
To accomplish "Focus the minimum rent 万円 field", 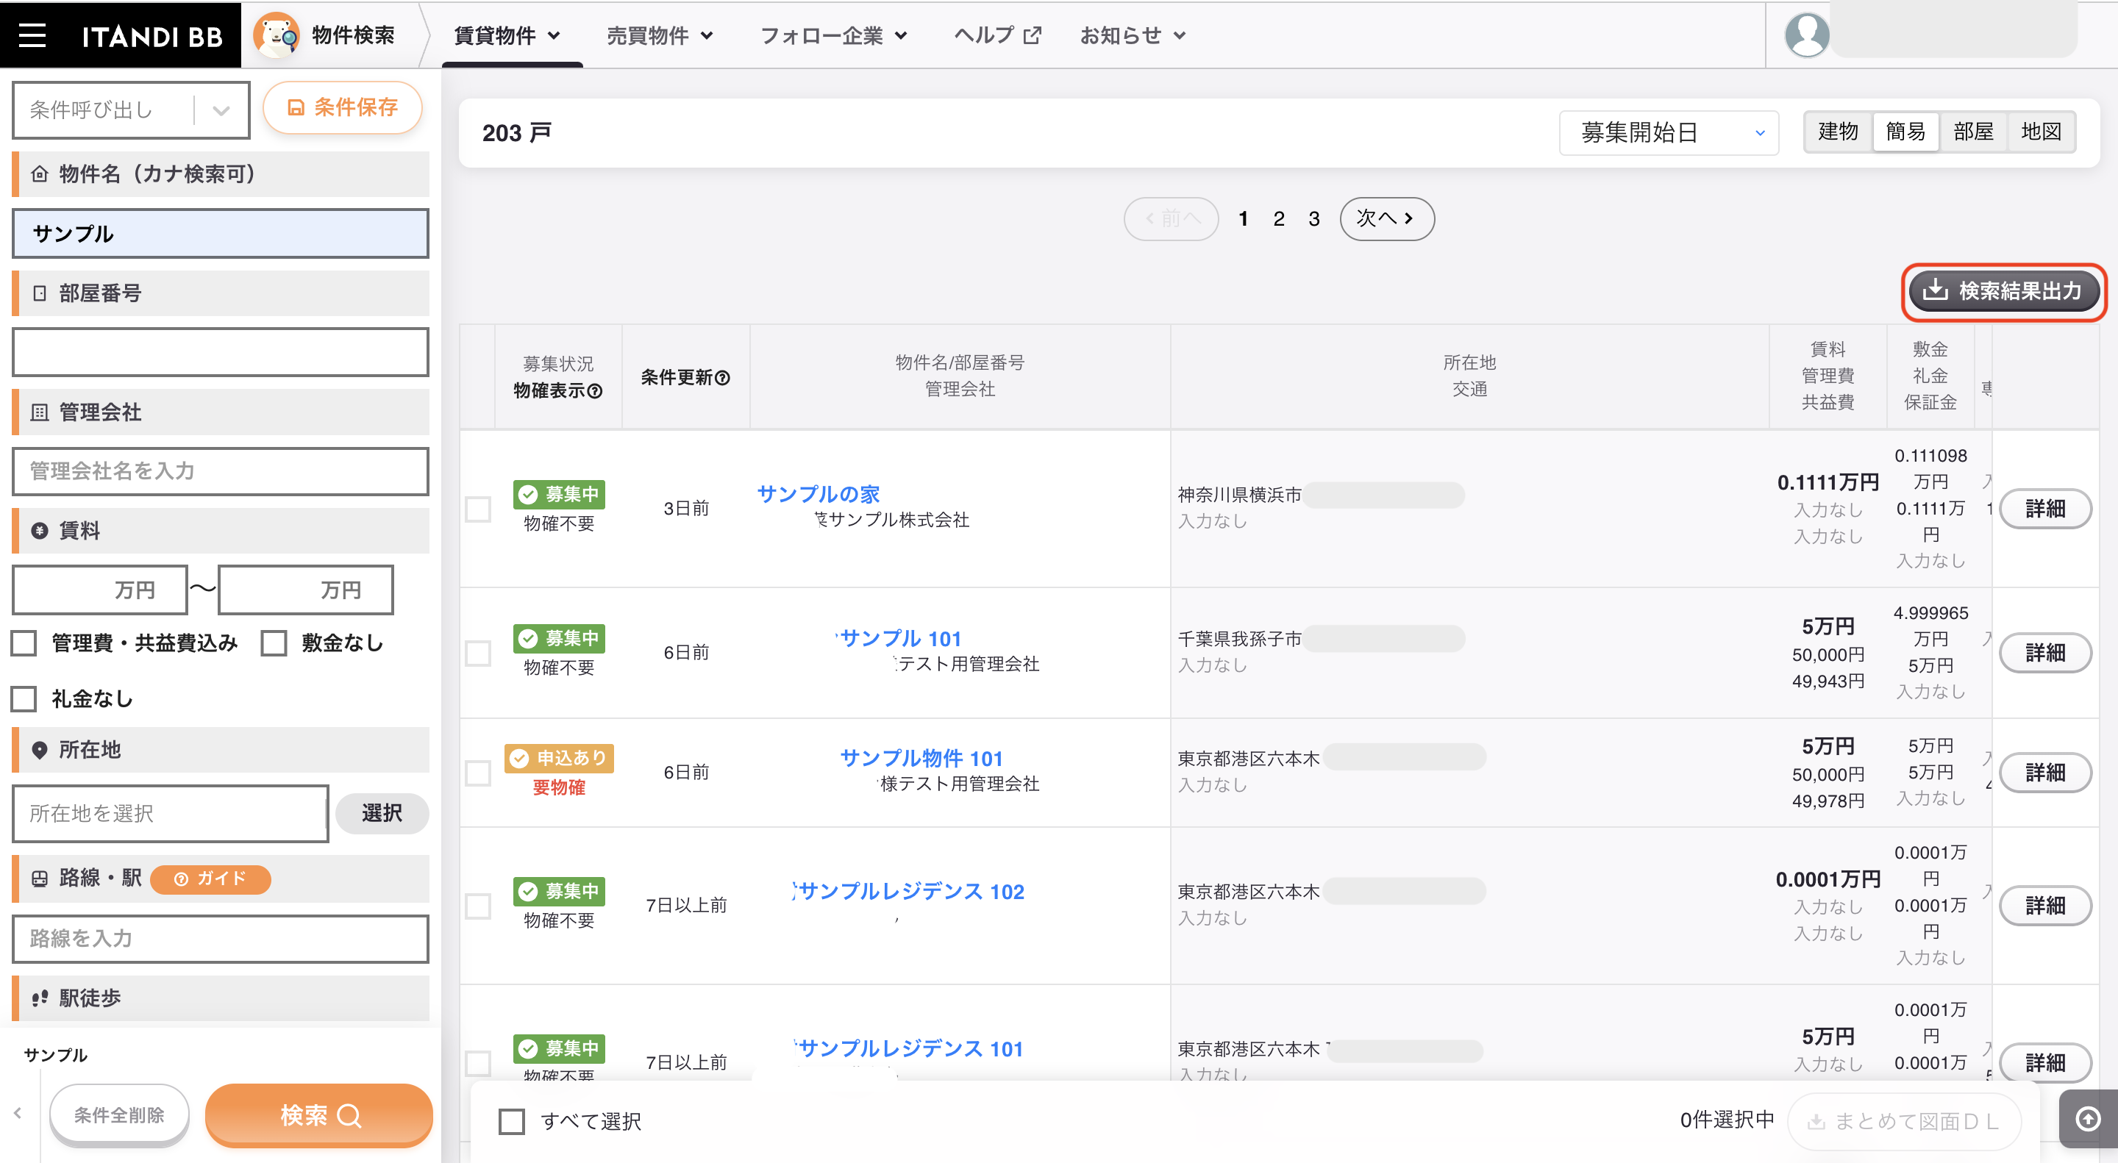I will click(100, 590).
